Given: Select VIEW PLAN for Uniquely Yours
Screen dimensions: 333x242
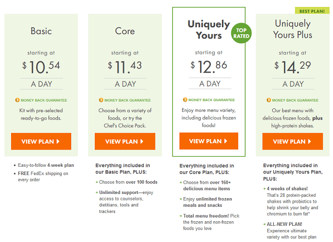Looking at the screenshot, I should [x=209, y=141].
